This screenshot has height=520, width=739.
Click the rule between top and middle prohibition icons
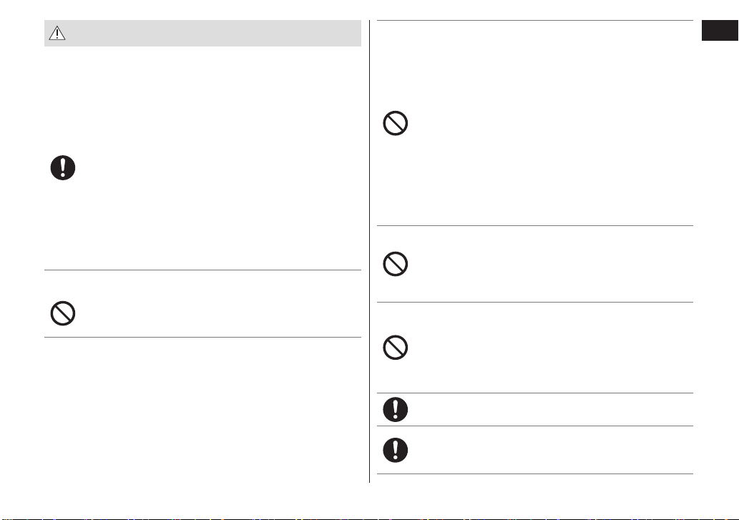(535, 225)
